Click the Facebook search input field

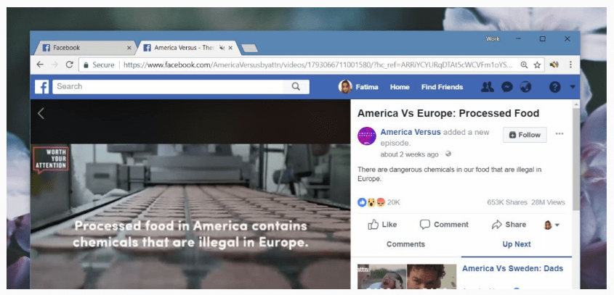pos(171,86)
